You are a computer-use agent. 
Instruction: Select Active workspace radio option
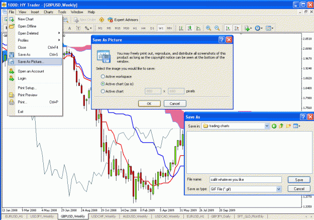(x=102, y=76)
